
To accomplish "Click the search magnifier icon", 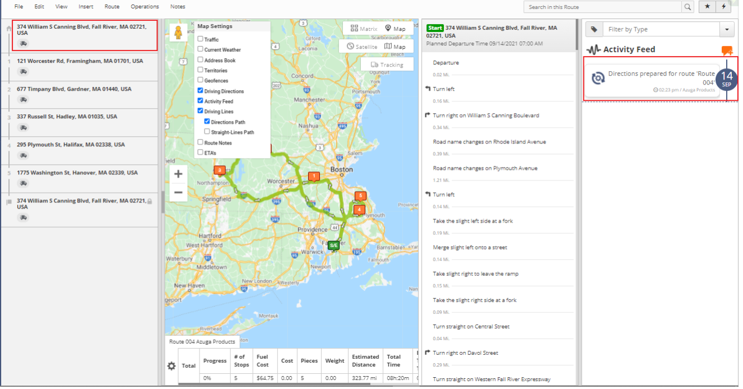I will [x=688, y=7].
